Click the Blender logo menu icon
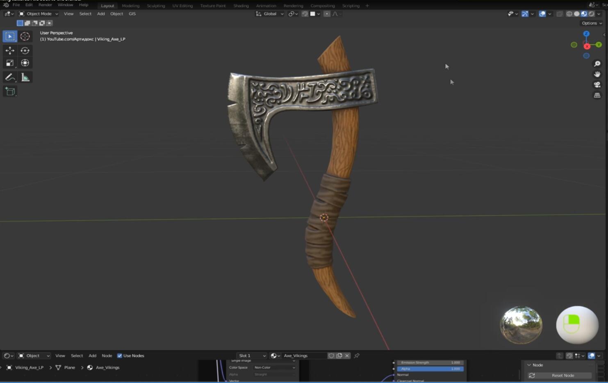608x383 pixels. 6,5
